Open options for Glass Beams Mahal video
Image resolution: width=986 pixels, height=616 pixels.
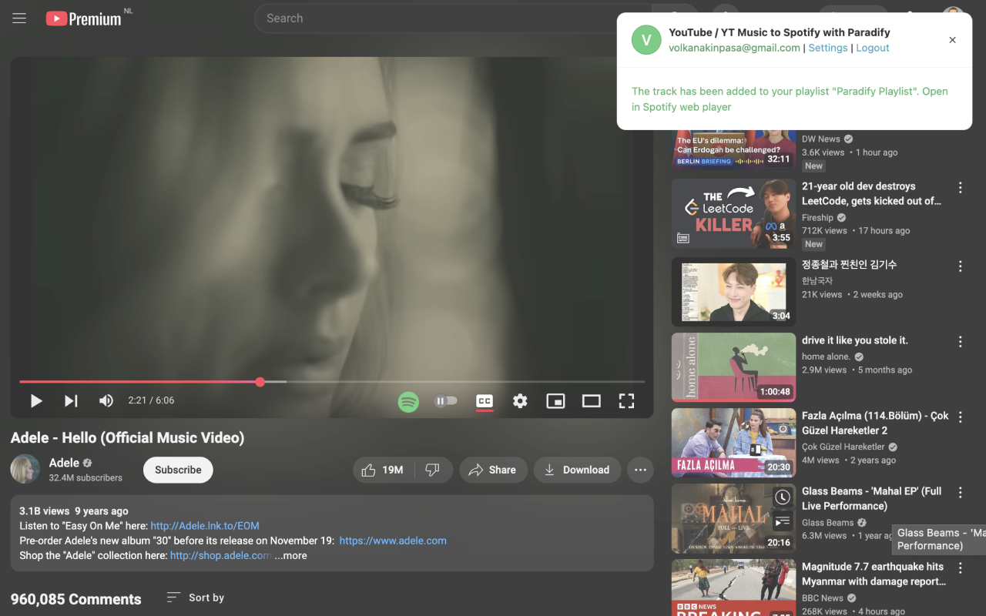pos(960,493)
